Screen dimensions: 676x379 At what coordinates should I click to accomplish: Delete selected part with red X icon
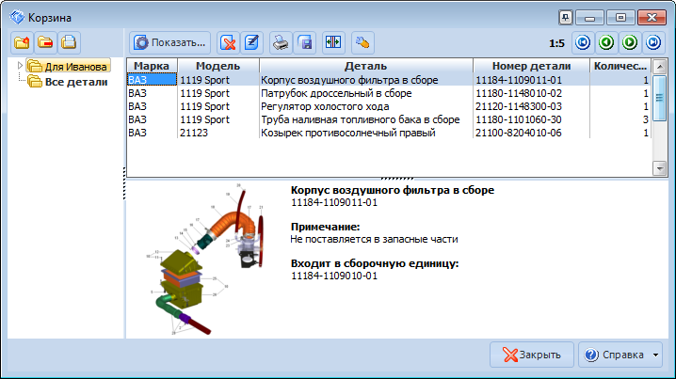228,42
